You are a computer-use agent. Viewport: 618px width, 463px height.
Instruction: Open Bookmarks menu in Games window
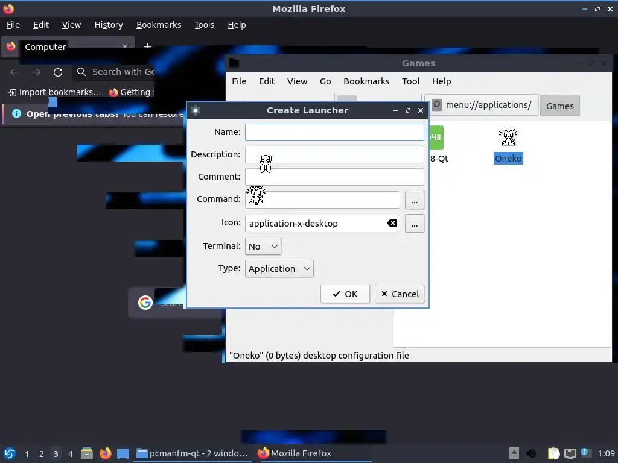click(366, 81)
